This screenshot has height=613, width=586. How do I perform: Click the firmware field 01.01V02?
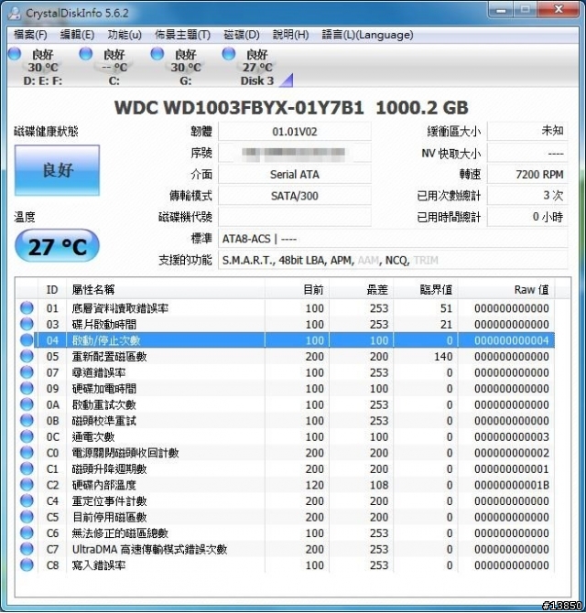[x=295, y=132]
